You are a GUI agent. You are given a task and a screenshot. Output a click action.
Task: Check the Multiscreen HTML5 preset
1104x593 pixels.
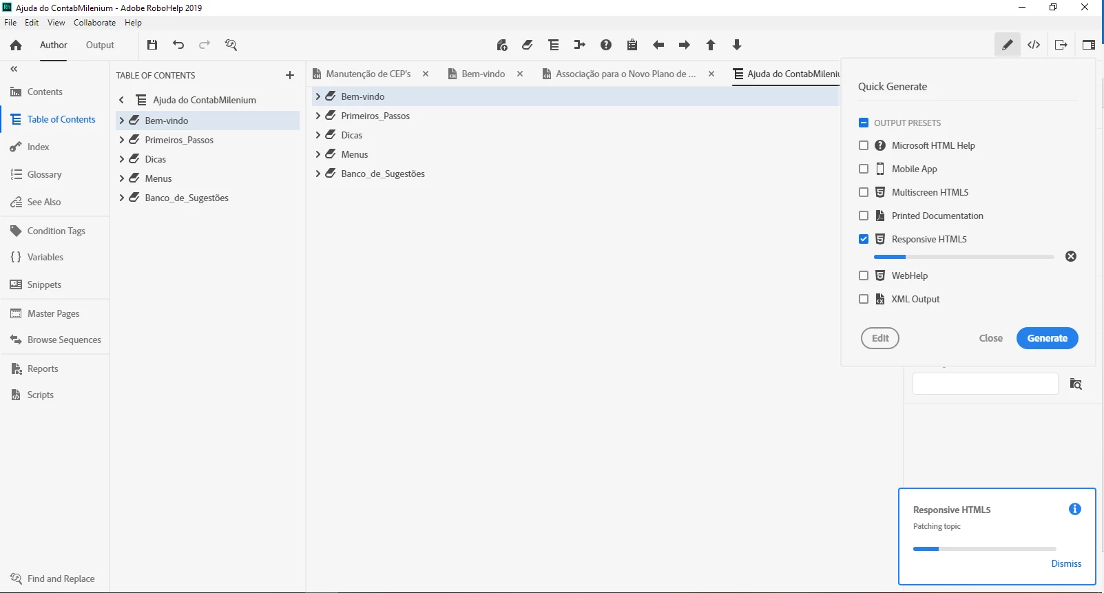(864, 192)
